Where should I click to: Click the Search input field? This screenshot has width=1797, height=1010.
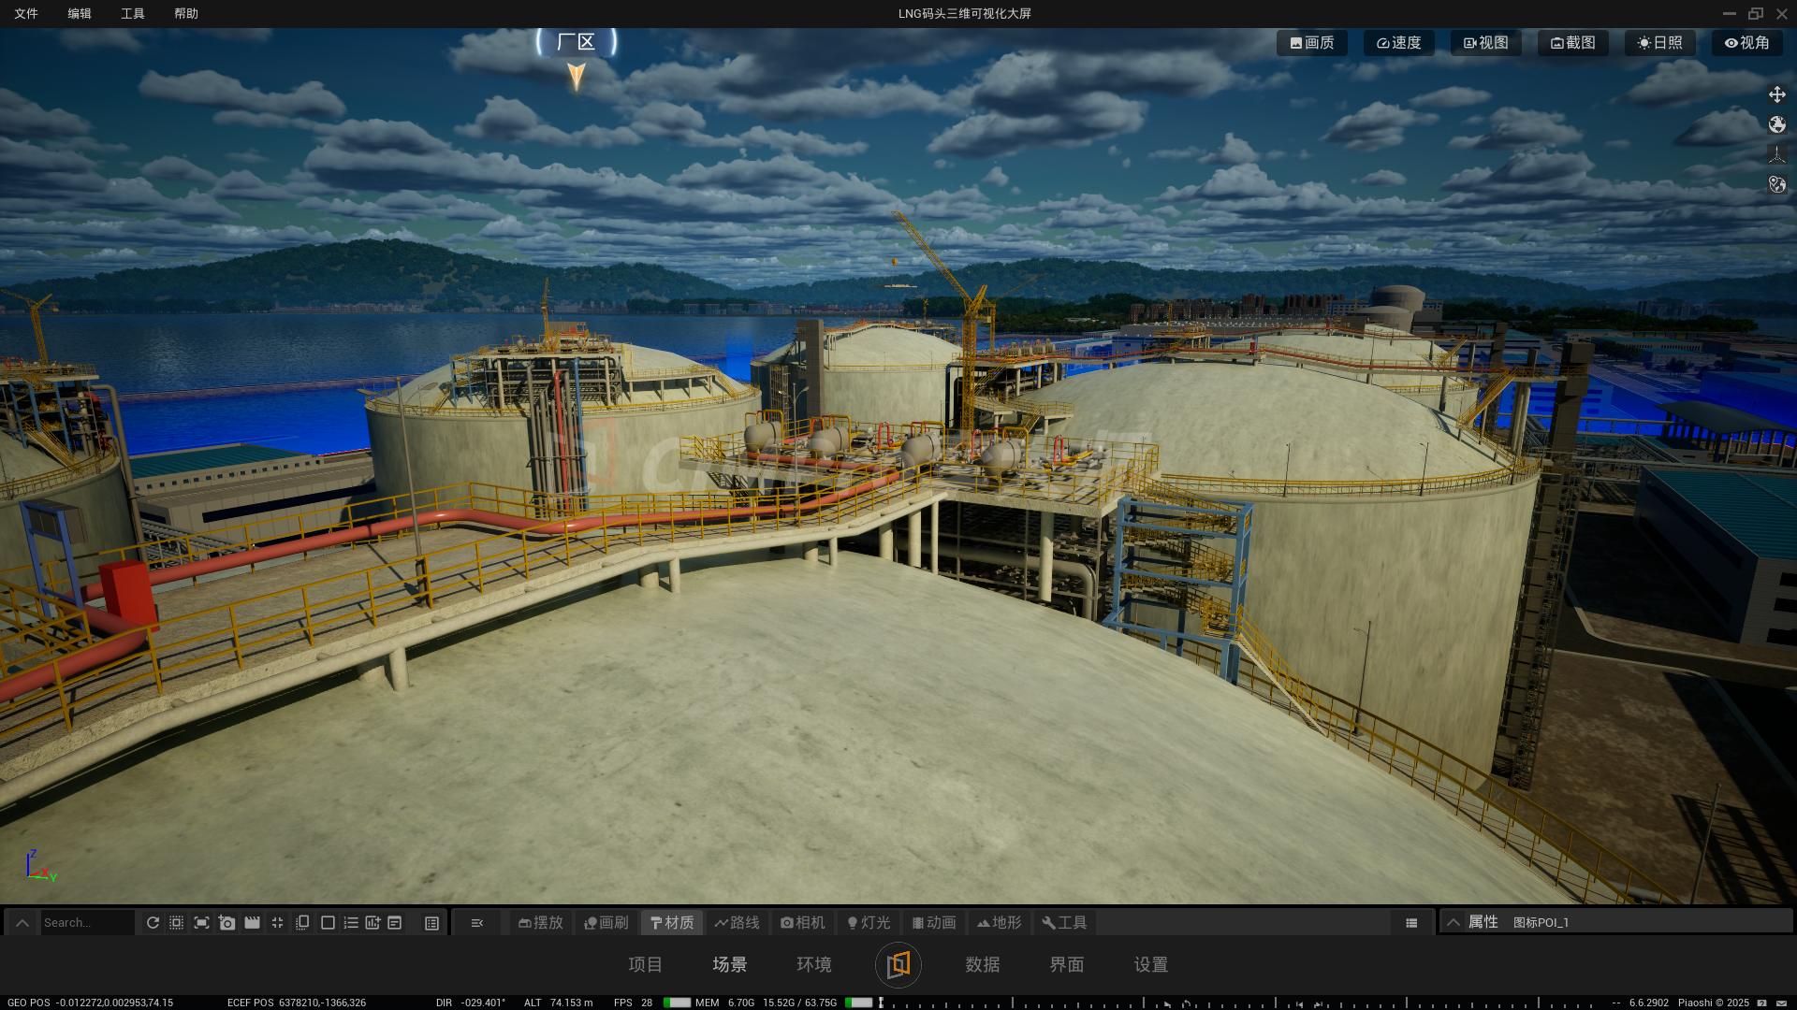pyautogui.click(x=87, y=923)
